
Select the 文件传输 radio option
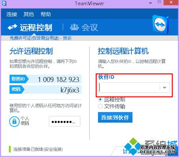(x=100, y=106)
